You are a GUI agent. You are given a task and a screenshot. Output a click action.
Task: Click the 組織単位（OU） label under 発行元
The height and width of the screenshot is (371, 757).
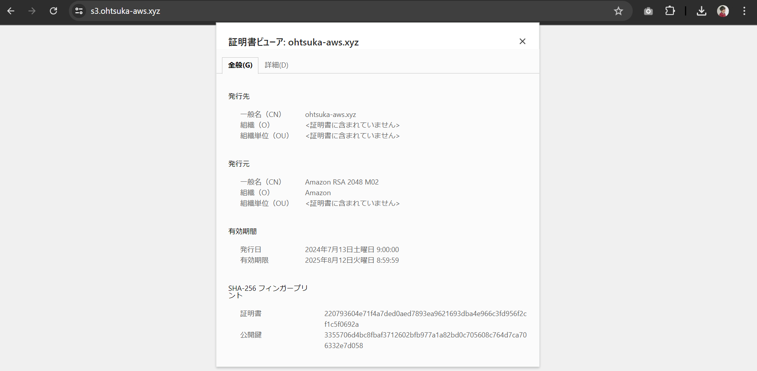[x=265, y=203]
